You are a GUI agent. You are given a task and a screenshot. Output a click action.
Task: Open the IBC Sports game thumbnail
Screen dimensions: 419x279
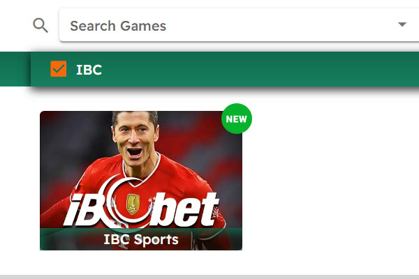(141, 181)
